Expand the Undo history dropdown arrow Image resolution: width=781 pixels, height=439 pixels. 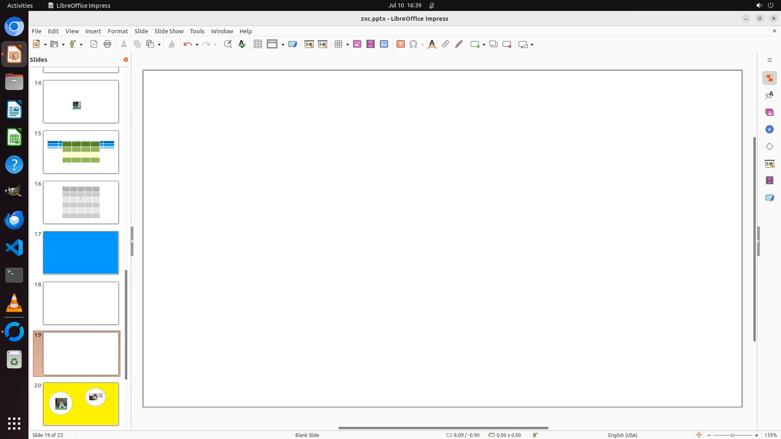(197, 45)
